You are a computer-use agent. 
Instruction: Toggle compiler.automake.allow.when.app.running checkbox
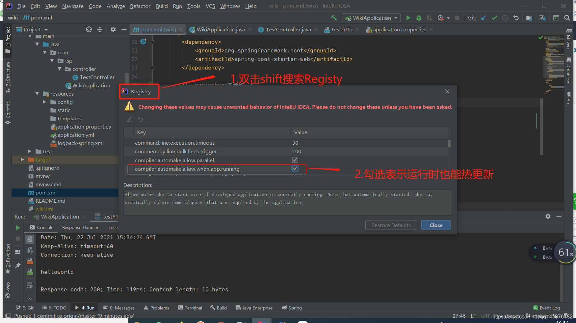point(295,169)
